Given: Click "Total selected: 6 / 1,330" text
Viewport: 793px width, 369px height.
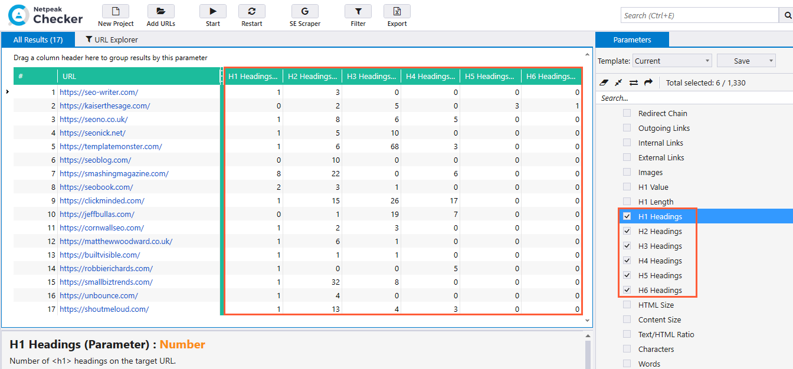Looking at the screenshot, I should click(706, 83).
